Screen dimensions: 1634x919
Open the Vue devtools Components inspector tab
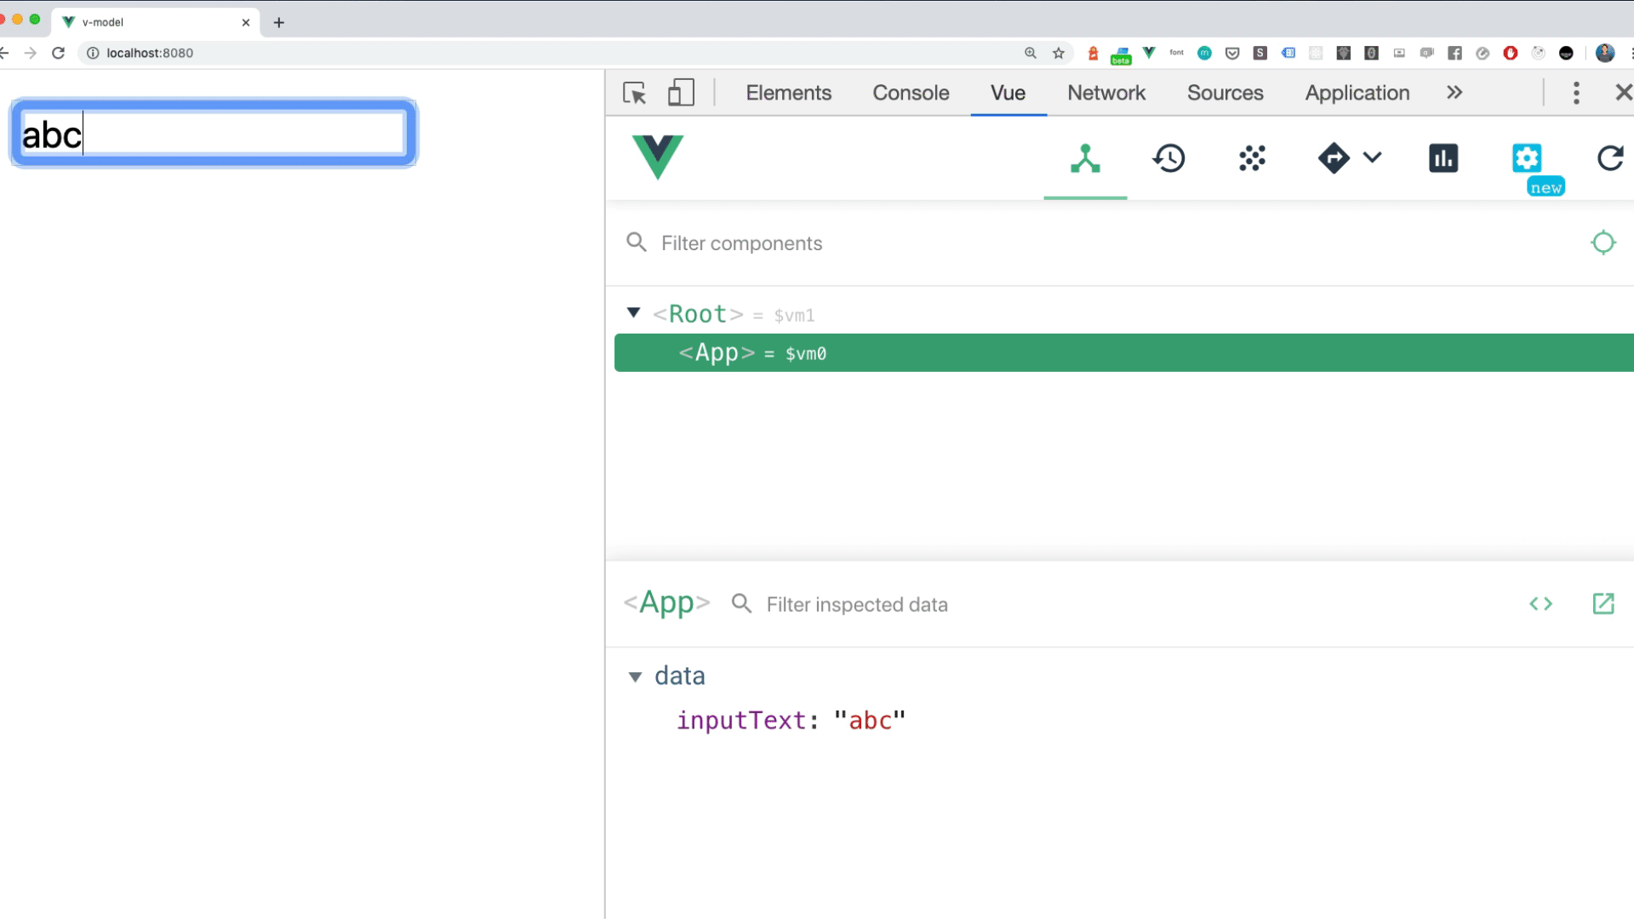1085,159
